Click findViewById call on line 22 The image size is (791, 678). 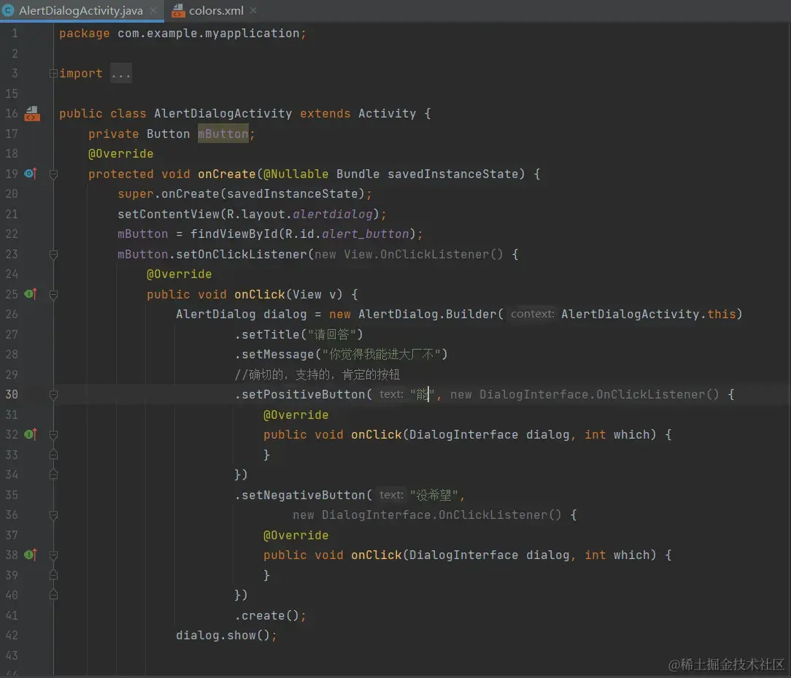pyautogui.click(x=234, y=234)
